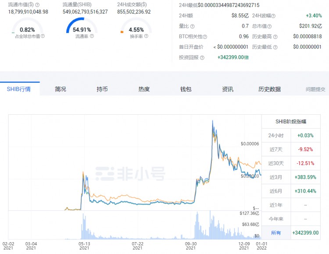Click the $127.36亿 volume axis label
The height and width of the screenshot is (254, 329).
[250, 213]
